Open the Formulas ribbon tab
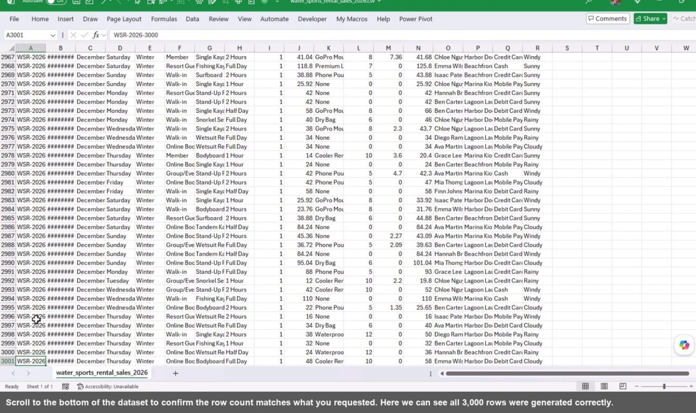Screen dimensions: 696x413 pyautogui.click(x=164, y=19)
